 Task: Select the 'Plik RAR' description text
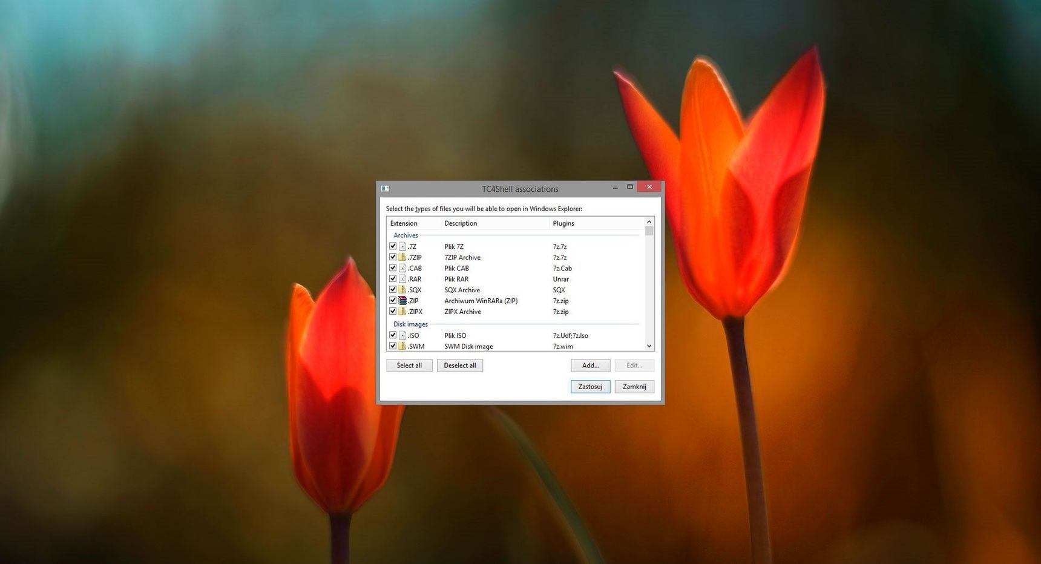(456, 279)
